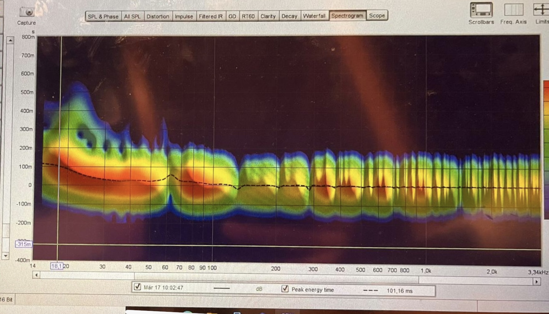Click the vertical axis scroll up arrow
This screenshot has height=314, width=549.
(10, 41)
